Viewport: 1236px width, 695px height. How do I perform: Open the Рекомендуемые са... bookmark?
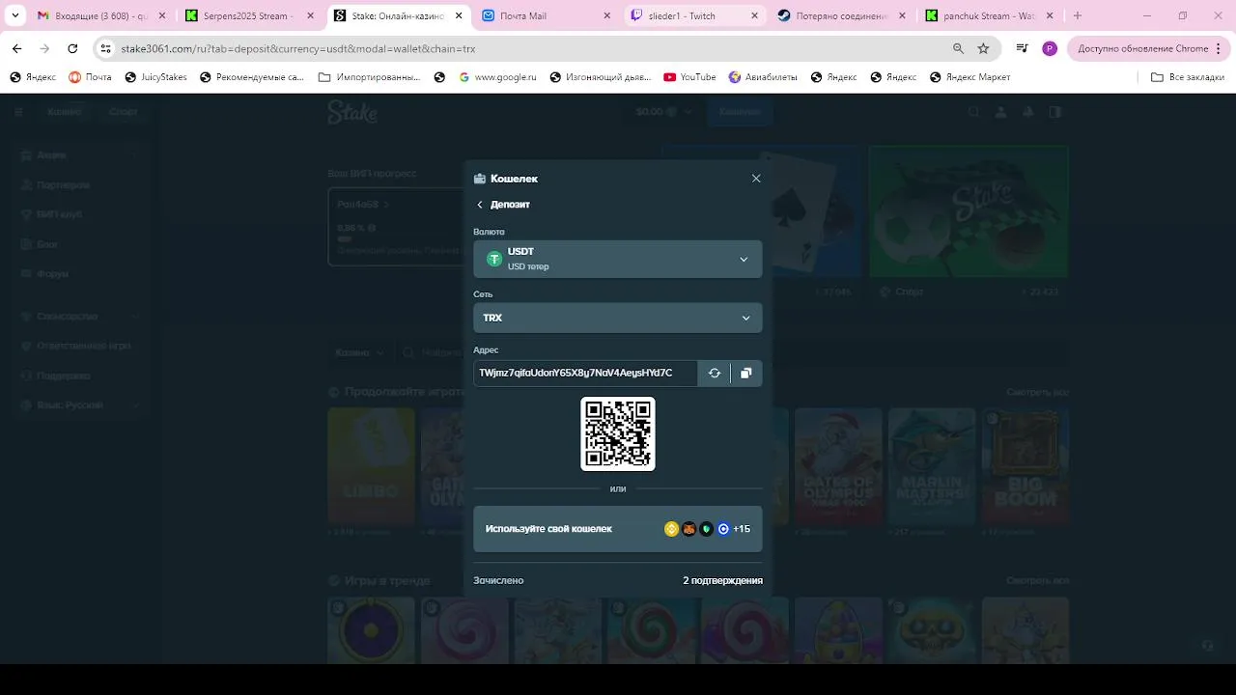click(252, 77)
